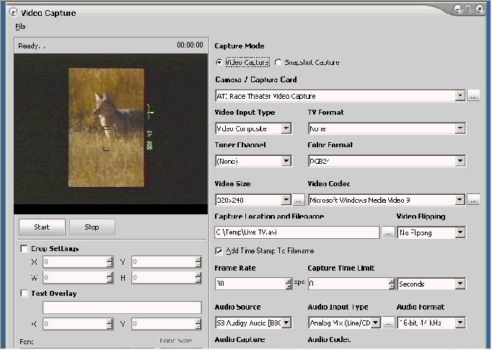The width and height of the screenshot is (492, 350).
Task: Click the Start capture button
Action: (42, 227)
